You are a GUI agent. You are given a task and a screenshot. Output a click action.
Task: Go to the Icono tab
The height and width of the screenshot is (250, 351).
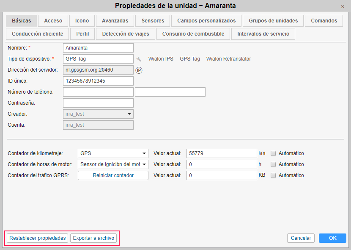point(82,21)
